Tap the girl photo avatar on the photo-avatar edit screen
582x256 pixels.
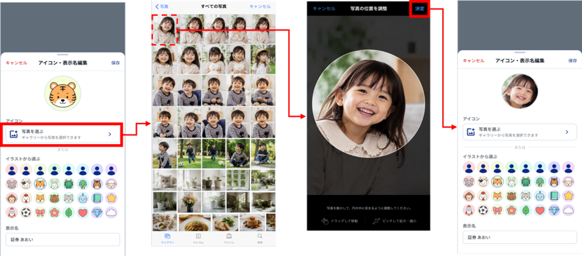[520, 91]
